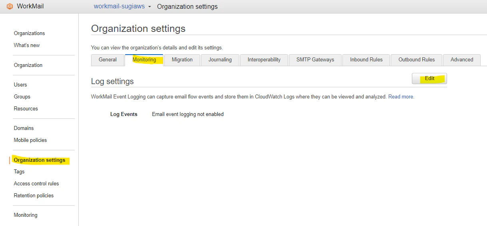Select Organization in the sidebar
Screen dimensions: 487x226
tap(28, 65)
